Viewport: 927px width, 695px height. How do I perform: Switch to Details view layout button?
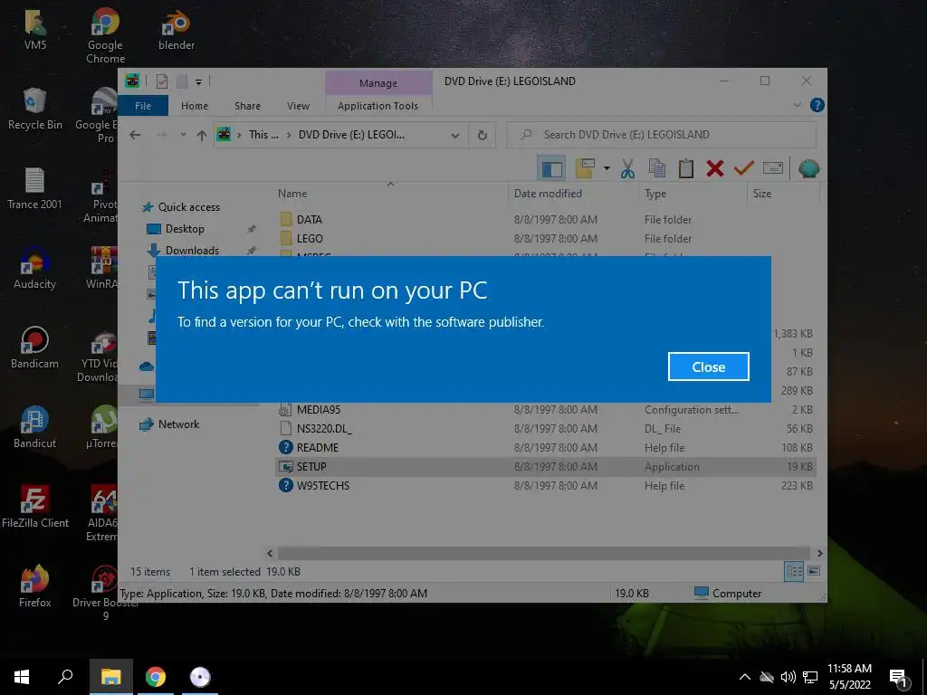[x=793, y=571]
